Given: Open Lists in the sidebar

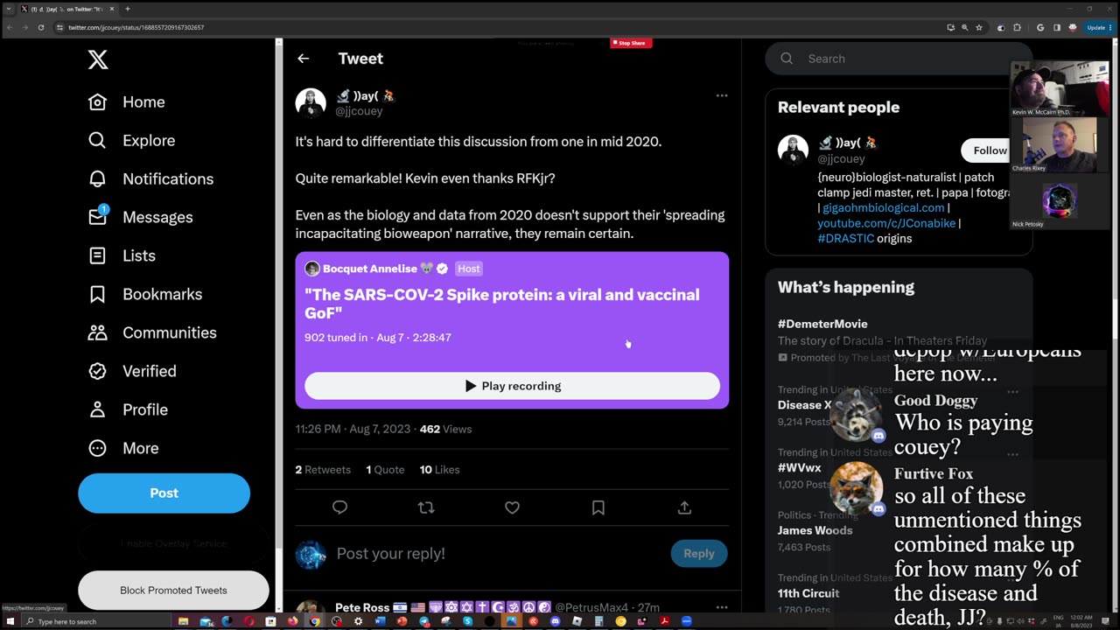Looking at the screenshot, I should pyautogui.click(x=122, y=255).
